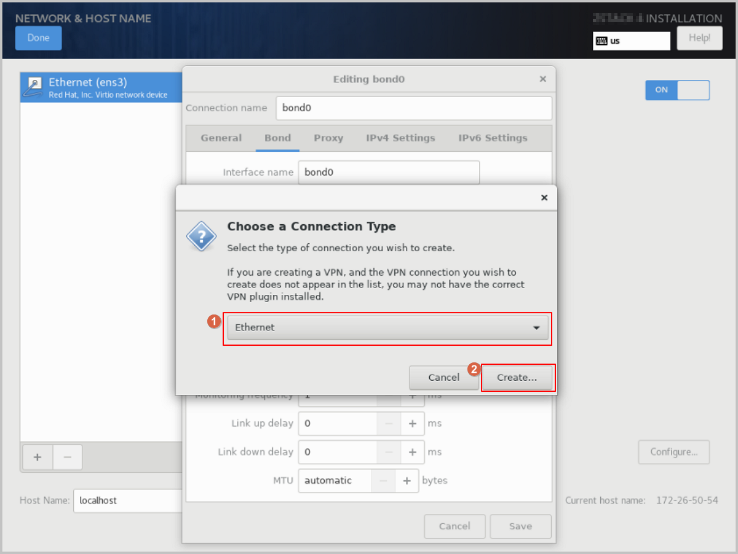The height and width of the screenshot is (554, 738).
Task: Click the minus button to remove device
Action: [68, 457]
